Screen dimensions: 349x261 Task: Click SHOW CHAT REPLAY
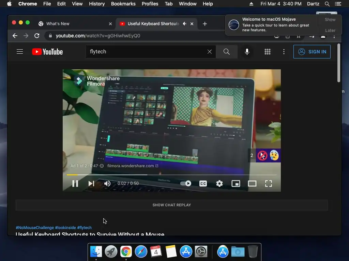(172, 205)
